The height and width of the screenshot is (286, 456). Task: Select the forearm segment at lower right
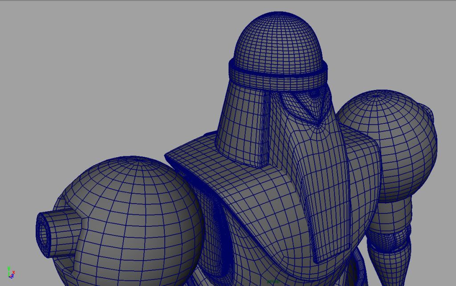(x=390, y=265)
